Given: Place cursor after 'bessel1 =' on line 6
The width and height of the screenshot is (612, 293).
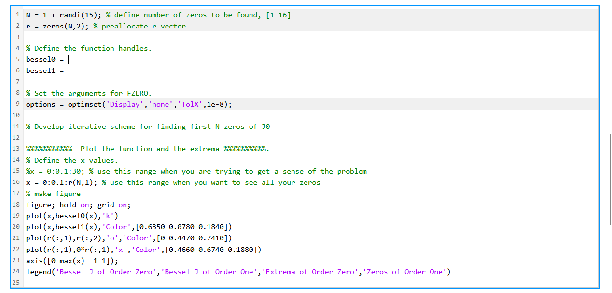Looking at the screenshot, I should [66, 70].
